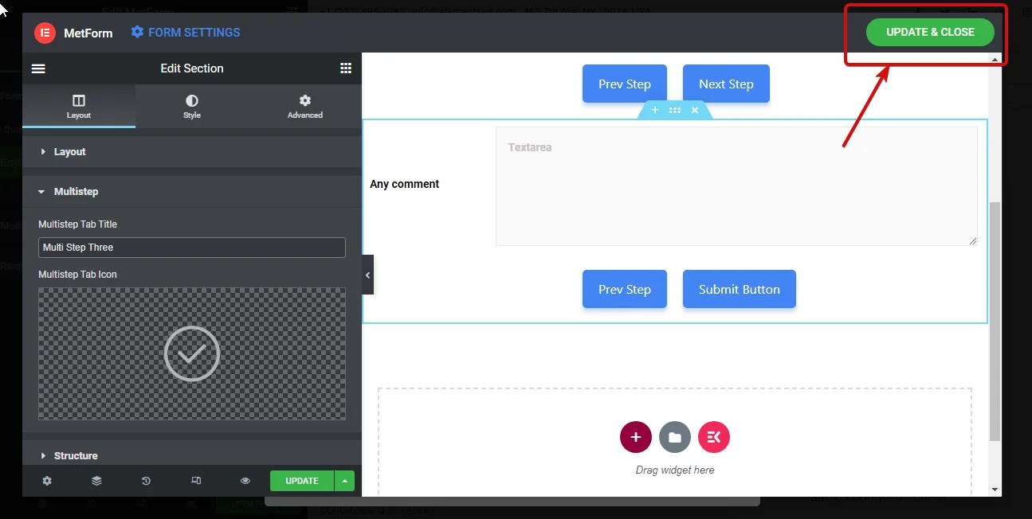Click the MetForm title text

pos(88,33)
